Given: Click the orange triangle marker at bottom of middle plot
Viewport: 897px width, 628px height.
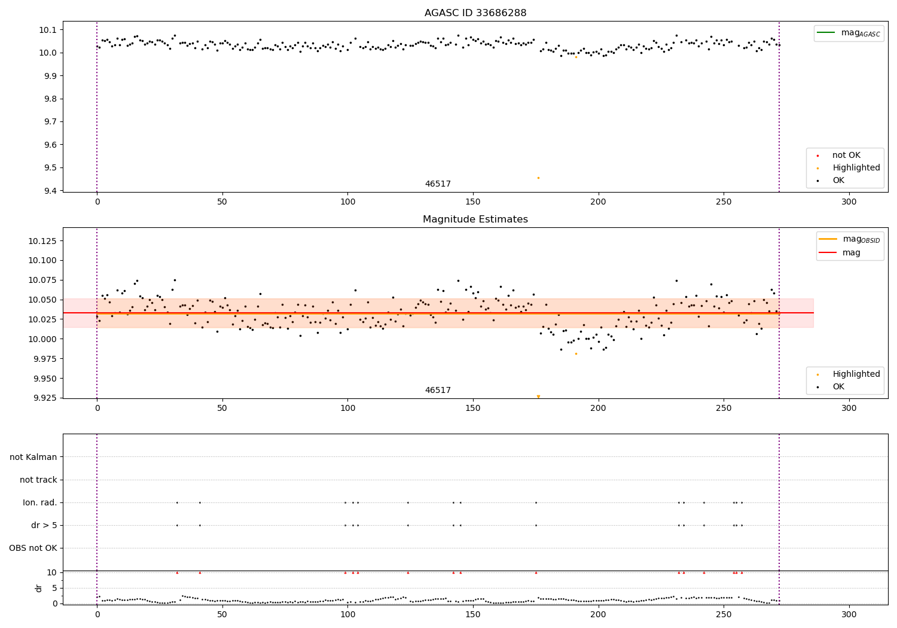Looking at the screenshot, I should (x=538, y=397).
